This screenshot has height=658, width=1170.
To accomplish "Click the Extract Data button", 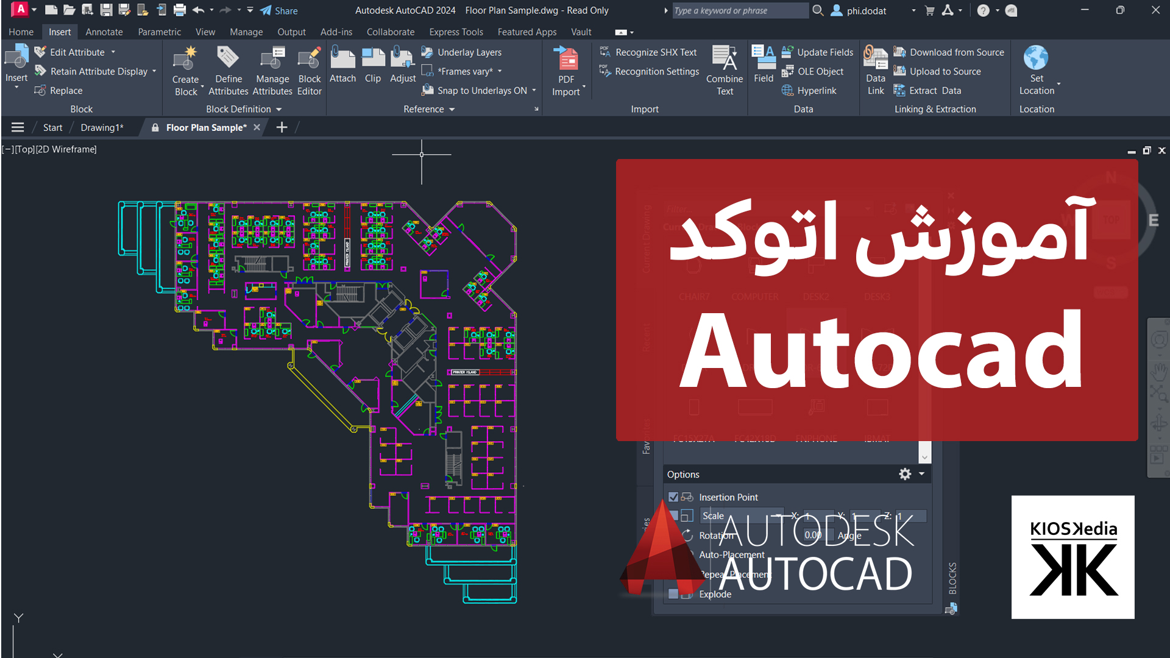I will click(x=927, y=90).
